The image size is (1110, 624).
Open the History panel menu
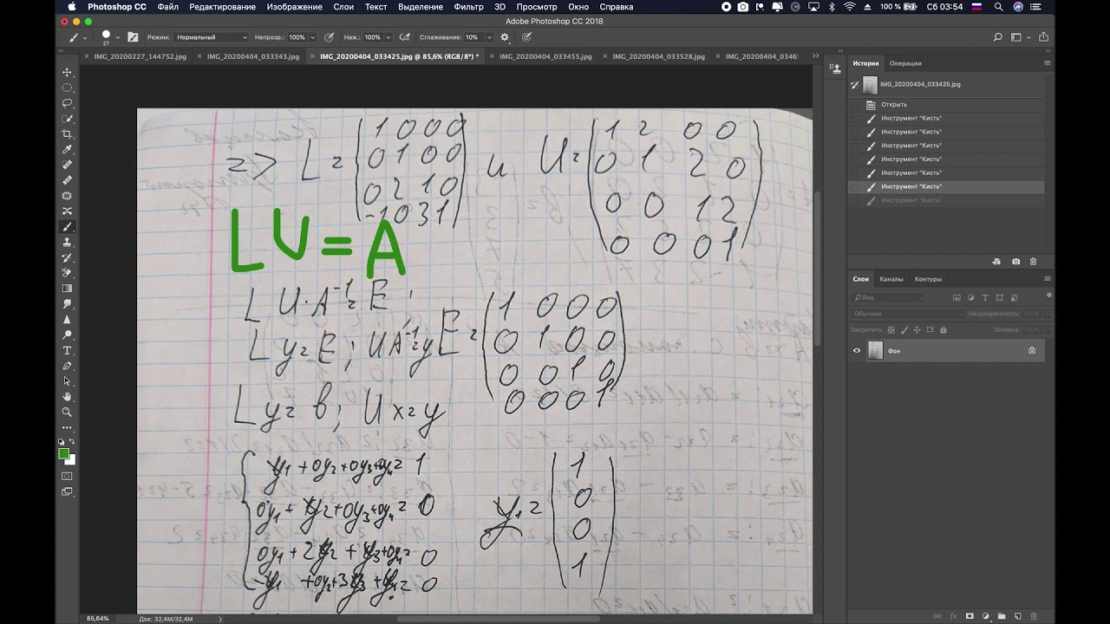pos(1047,63)
